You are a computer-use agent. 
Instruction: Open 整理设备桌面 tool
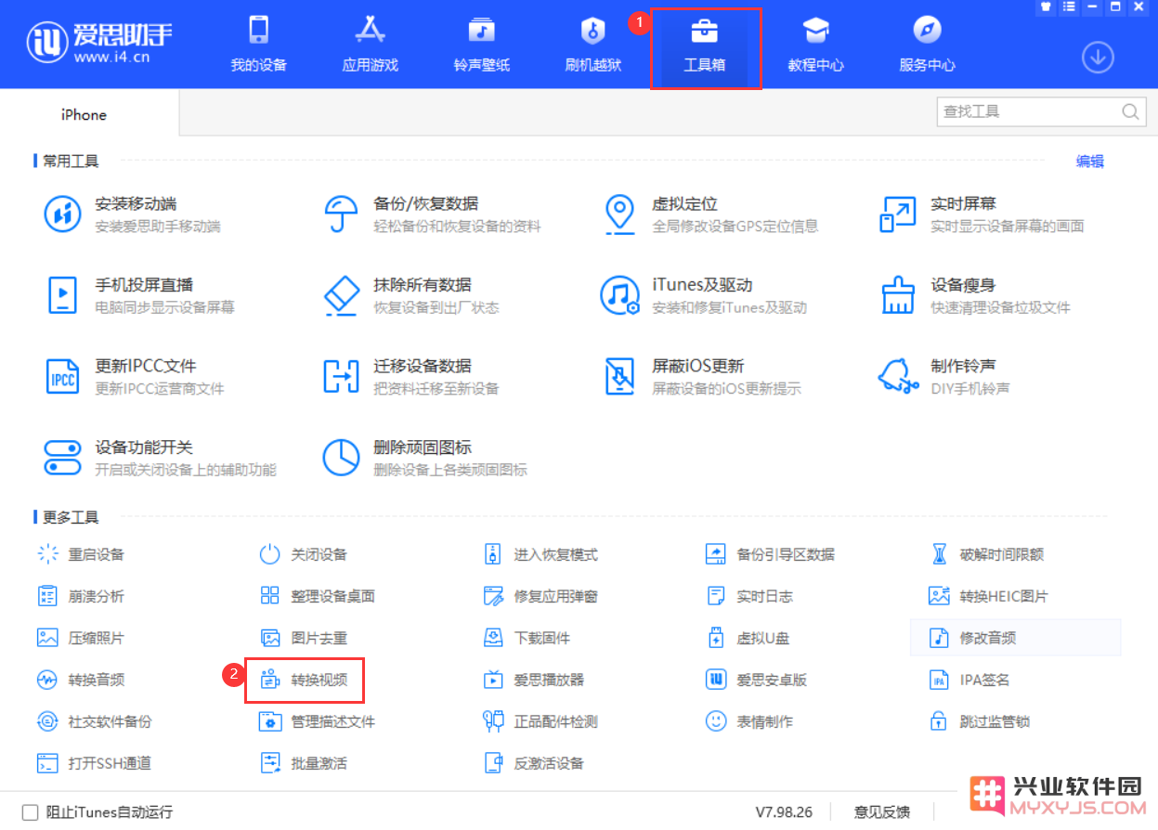[318, 596]
